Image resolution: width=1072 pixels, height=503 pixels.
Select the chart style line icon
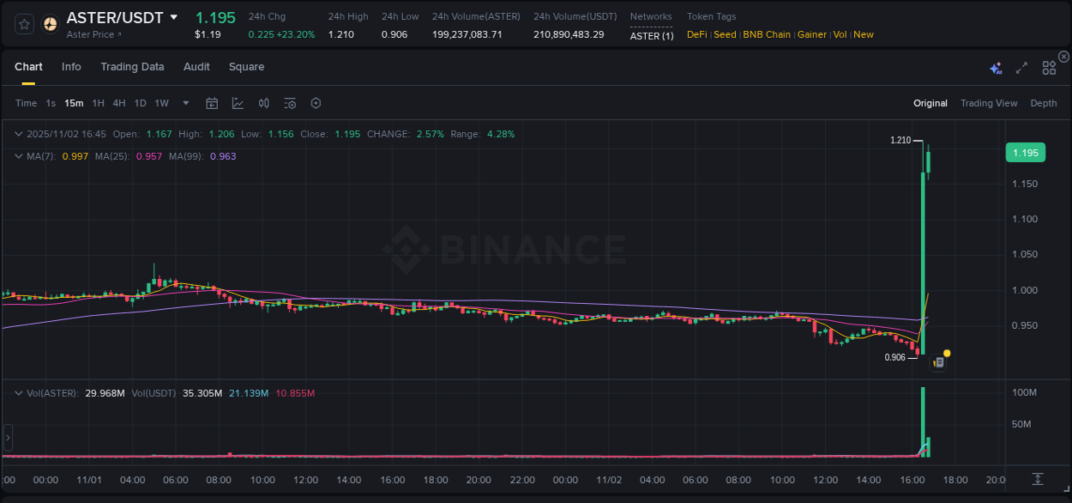[238, 103]
